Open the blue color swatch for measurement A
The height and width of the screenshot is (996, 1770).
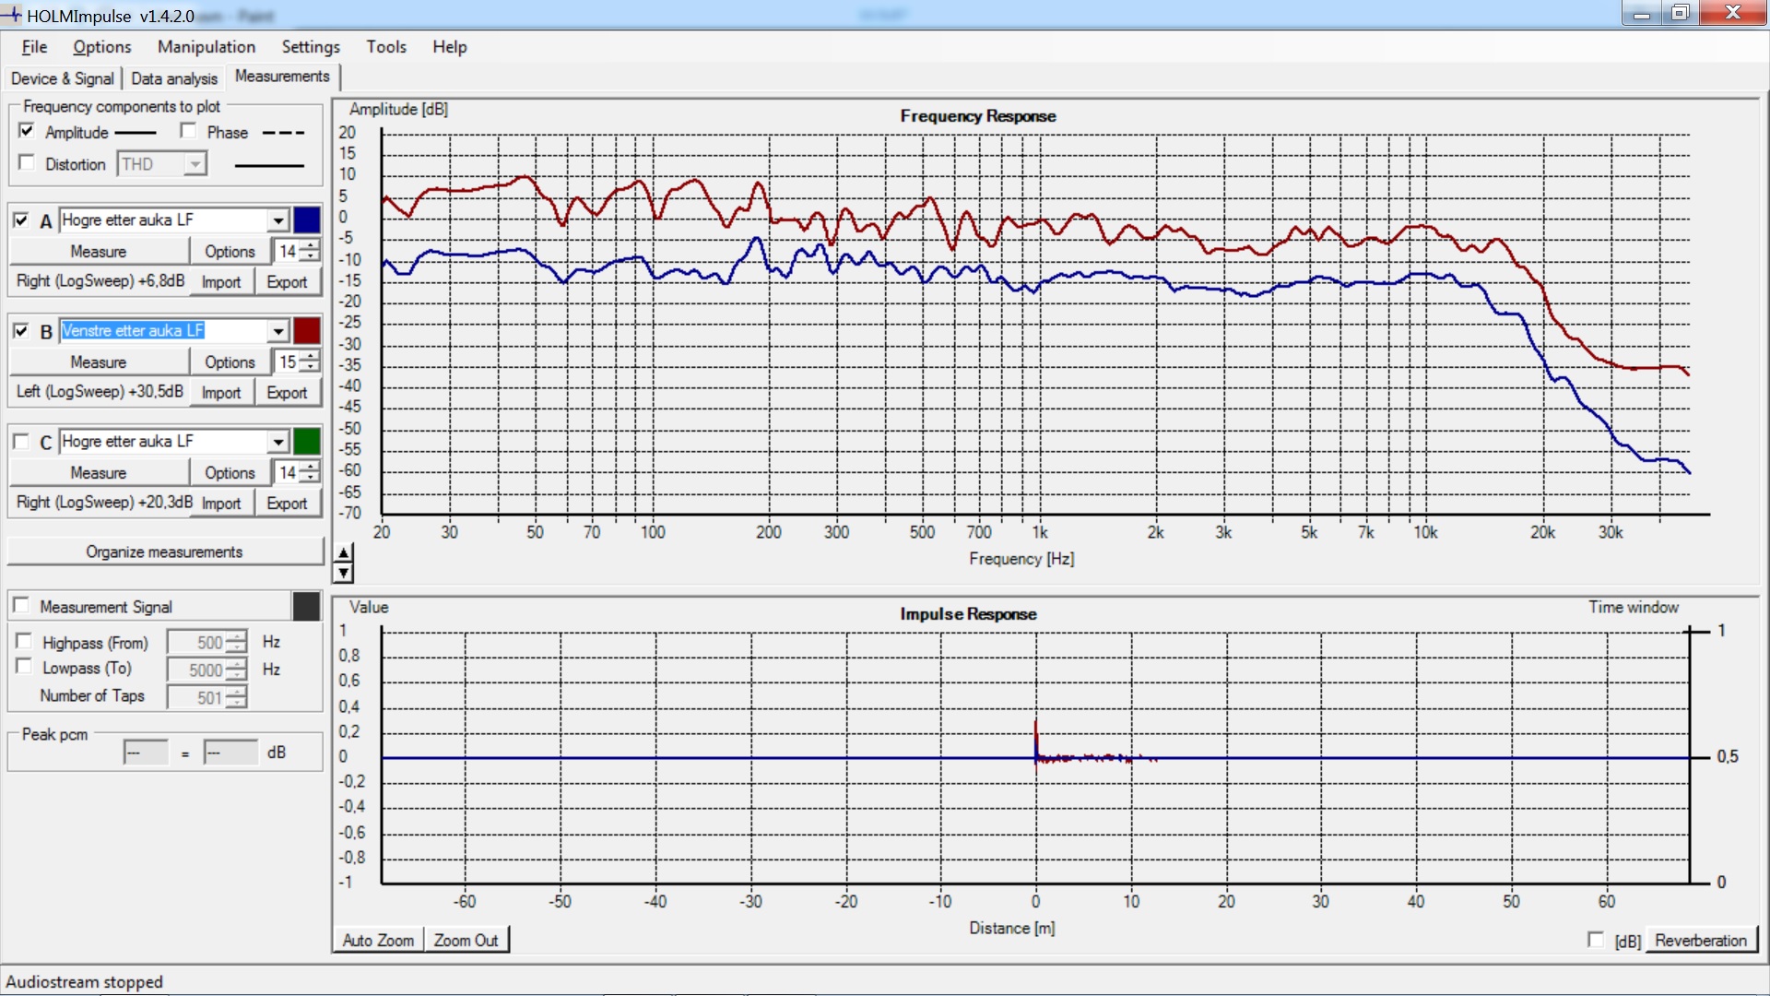306,220
